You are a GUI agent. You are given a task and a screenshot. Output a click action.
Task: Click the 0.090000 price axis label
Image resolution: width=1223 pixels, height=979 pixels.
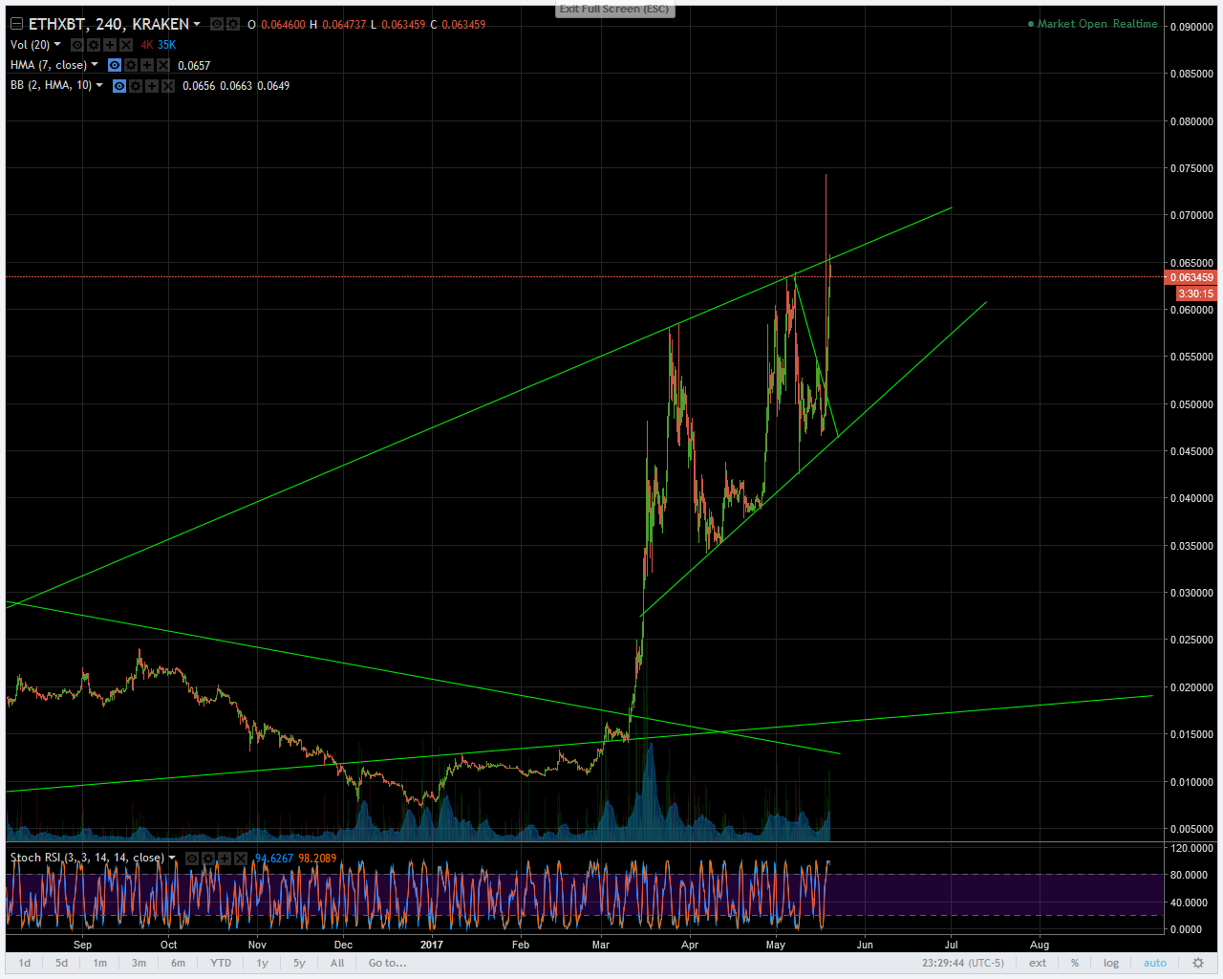pos(1191,27)
